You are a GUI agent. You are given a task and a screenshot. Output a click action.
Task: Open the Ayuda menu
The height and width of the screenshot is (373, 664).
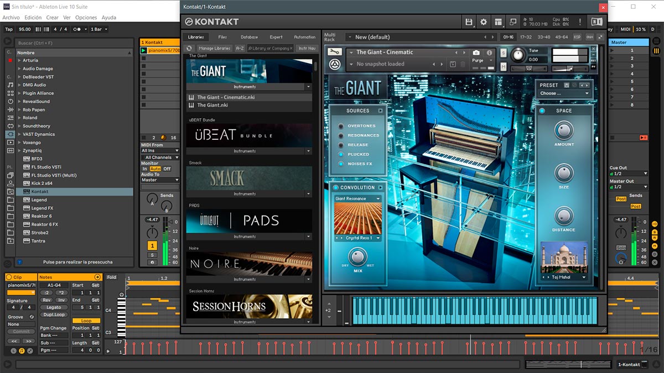109,18
